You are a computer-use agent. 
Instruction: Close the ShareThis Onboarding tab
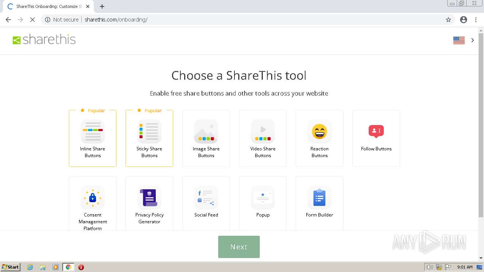(x=88, y=6)
